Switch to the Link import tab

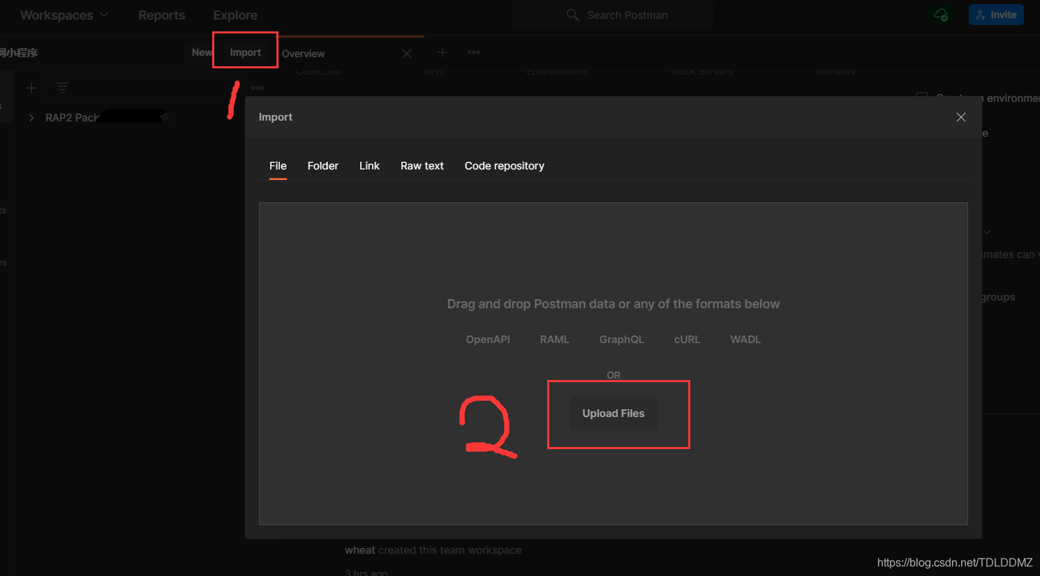pos(369,166)
